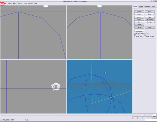This screenshot has height=122, width=157.
Task: Switch to the Groups tab
Action: click(141, 7)
